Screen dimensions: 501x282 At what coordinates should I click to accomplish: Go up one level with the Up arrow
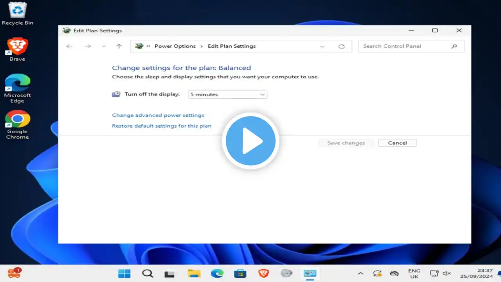[119, 46]
